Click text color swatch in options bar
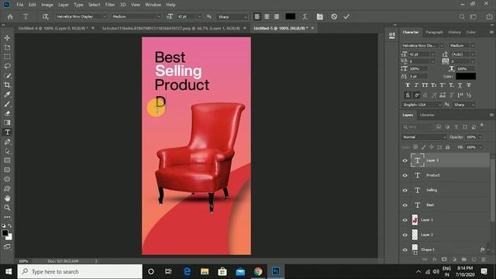The image size is (496, 279). (290, 16)
